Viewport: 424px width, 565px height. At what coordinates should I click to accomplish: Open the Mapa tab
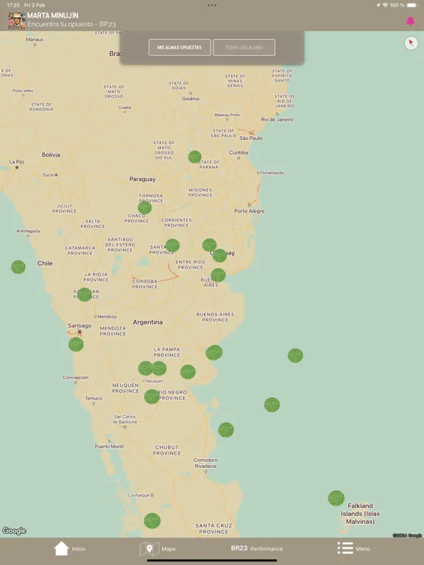(158, 549)
